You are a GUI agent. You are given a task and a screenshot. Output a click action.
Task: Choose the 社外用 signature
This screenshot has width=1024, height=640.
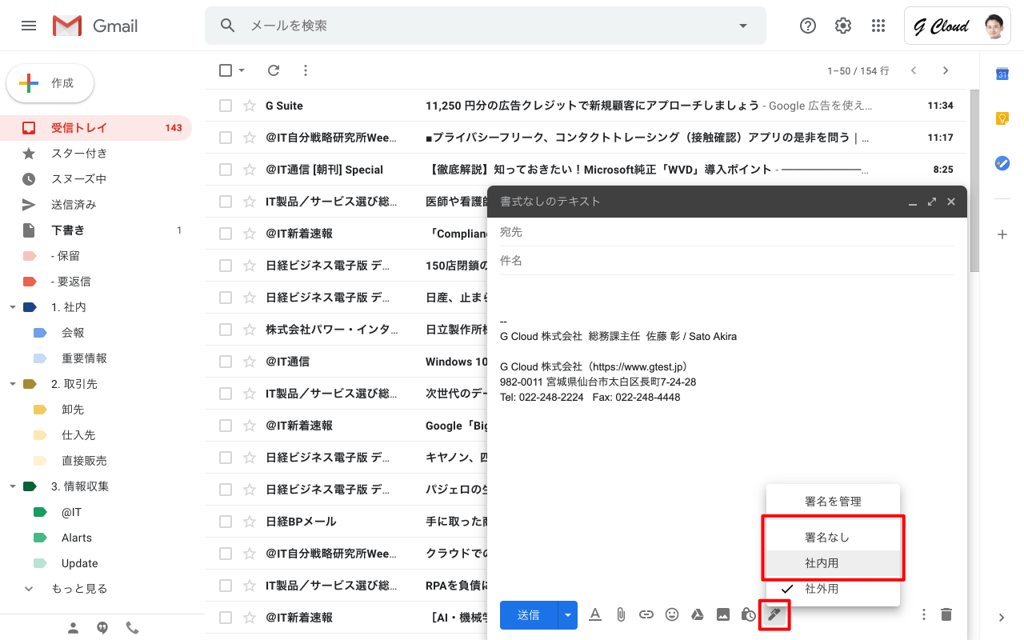coord(833,589)
